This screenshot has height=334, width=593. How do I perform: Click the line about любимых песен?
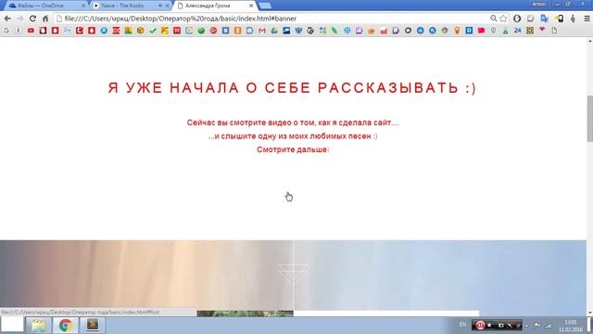pyautogui.click(x=293, y=136)
